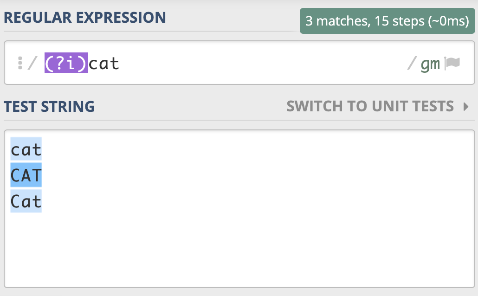Click the vertical dots delimiter icon
This screenshot has width=478, height=296.
(20, 63)
